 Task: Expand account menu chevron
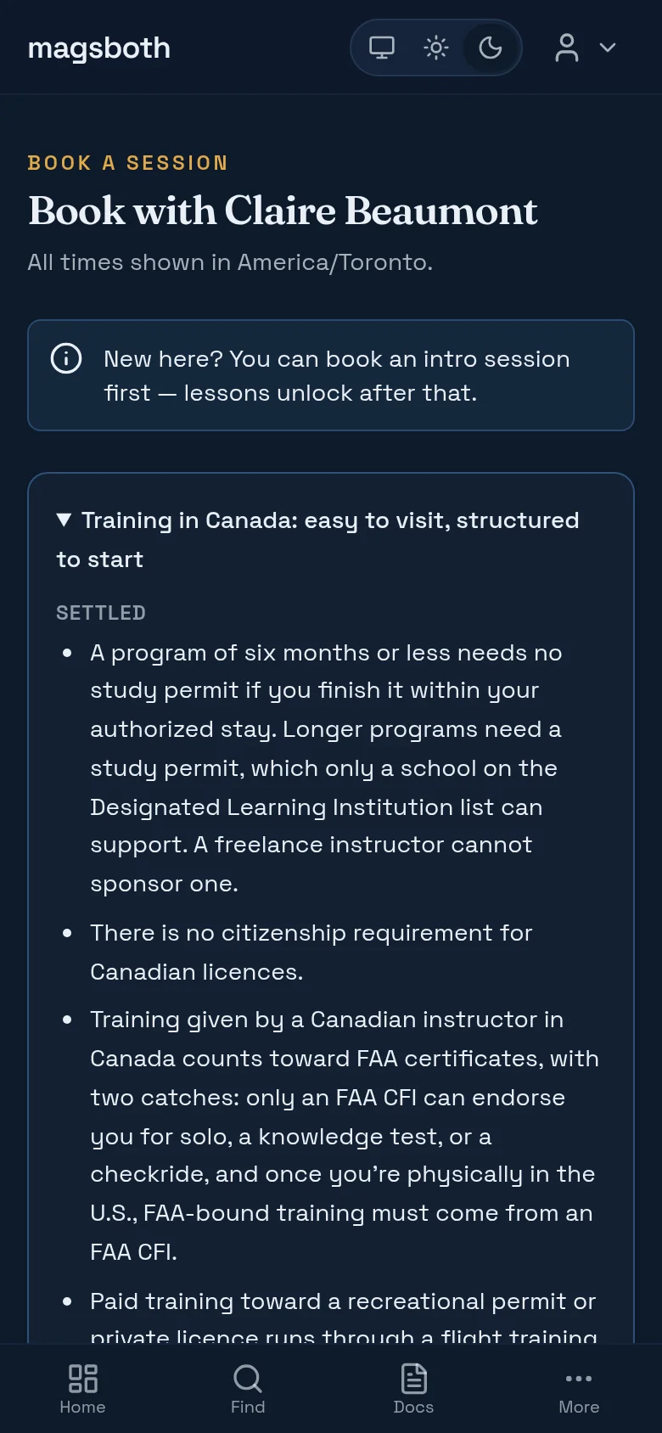click(x=608, y=48)
